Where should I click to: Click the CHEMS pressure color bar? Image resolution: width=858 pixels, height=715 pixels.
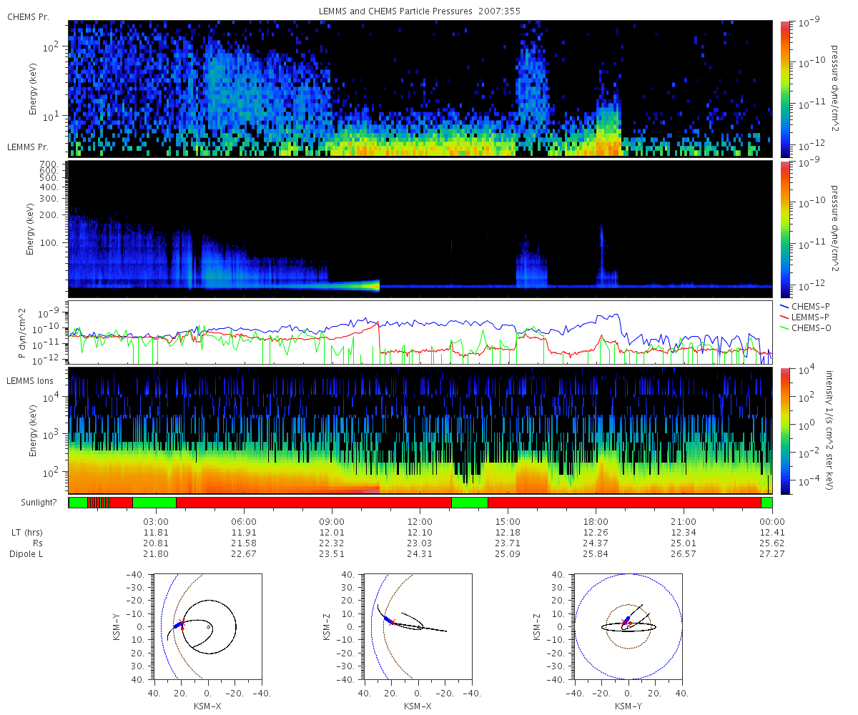tap(785, 89)
